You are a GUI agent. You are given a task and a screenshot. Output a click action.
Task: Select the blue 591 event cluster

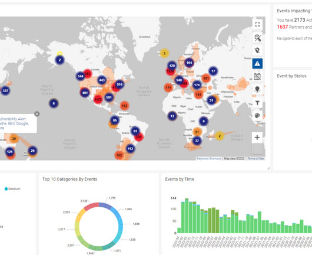pos(109,97)
